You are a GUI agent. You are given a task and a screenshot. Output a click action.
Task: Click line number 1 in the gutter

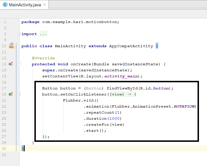pos(5,22)
